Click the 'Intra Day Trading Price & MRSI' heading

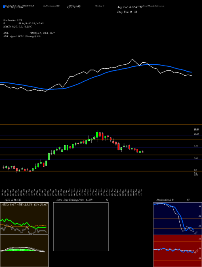click(82, 200)
